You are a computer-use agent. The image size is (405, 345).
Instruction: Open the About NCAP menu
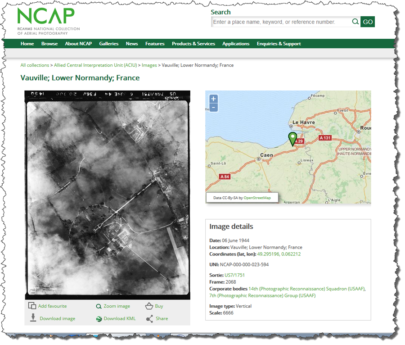pos(78,44)
